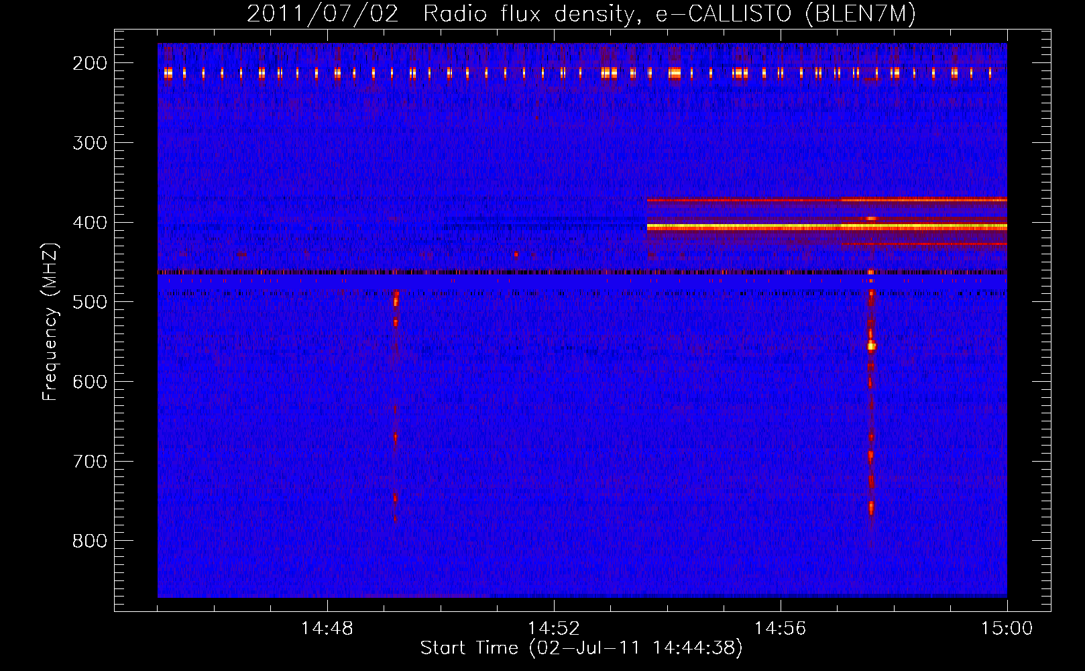Click the bright yellow burst near 560 MHz

pos(871,346)
